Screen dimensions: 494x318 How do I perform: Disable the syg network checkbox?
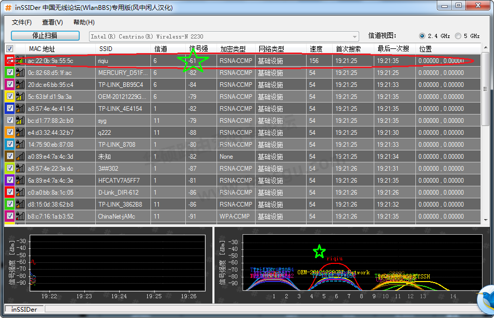10,121
